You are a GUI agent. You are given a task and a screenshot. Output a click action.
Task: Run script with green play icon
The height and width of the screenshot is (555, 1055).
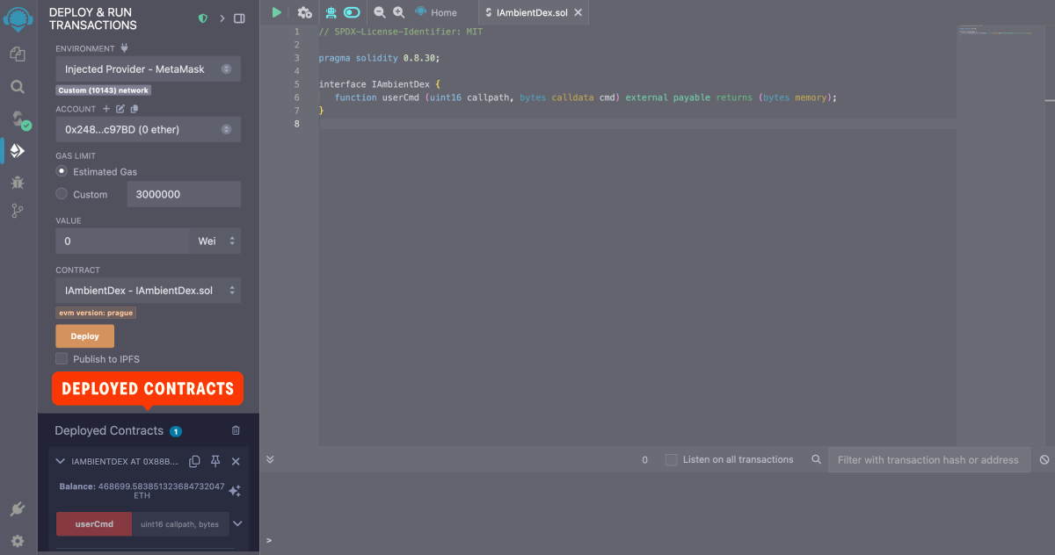pos(277,12)
